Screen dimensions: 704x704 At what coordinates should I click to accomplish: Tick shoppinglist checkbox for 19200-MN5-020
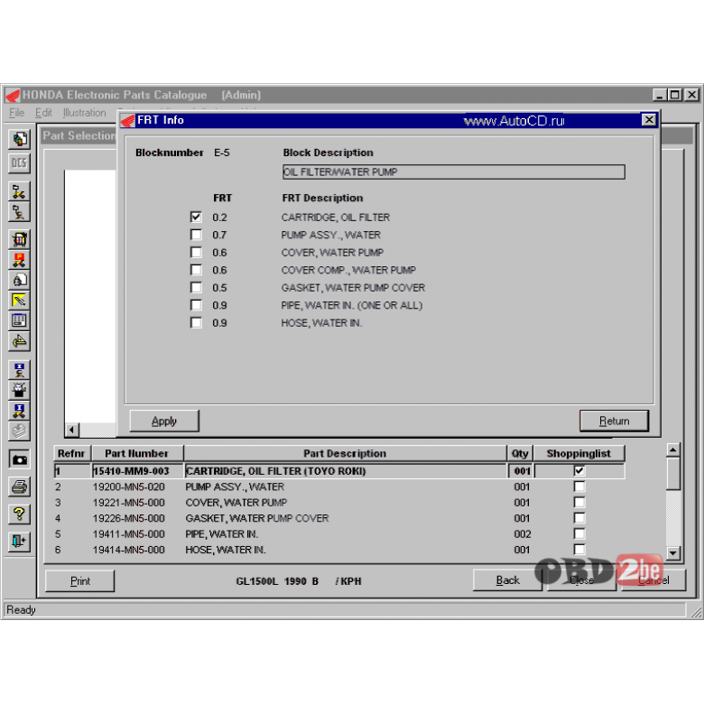(x=579, y=486)
